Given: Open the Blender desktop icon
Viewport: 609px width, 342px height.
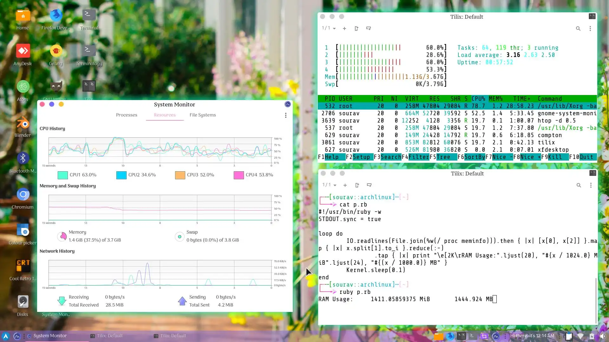Looking at the screenshot, I should pyautogui.click(x=23, y=123).
